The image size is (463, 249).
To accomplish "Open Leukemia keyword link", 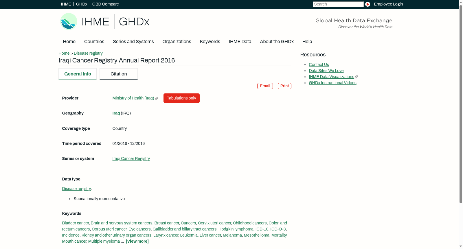I will pyautogui.click(x=189, y=235).
